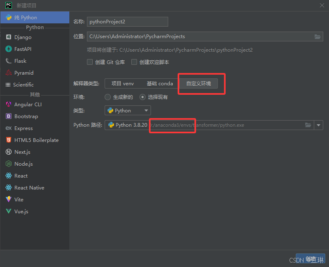Click the Pure Python icon in sidebar
The height and width of the screenshot is (267, 329).
[9, 17]
